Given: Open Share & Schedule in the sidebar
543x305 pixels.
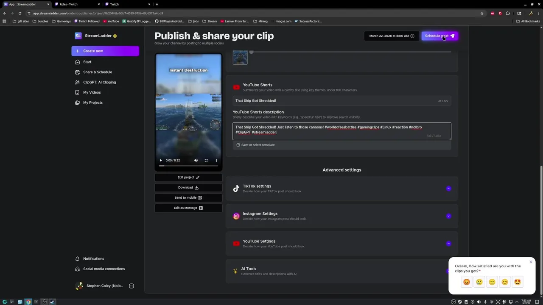Looking at the screenshot, I should tap(98, 72).
